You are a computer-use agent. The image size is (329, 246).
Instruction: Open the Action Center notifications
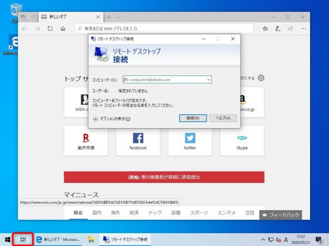pos(319,240)
